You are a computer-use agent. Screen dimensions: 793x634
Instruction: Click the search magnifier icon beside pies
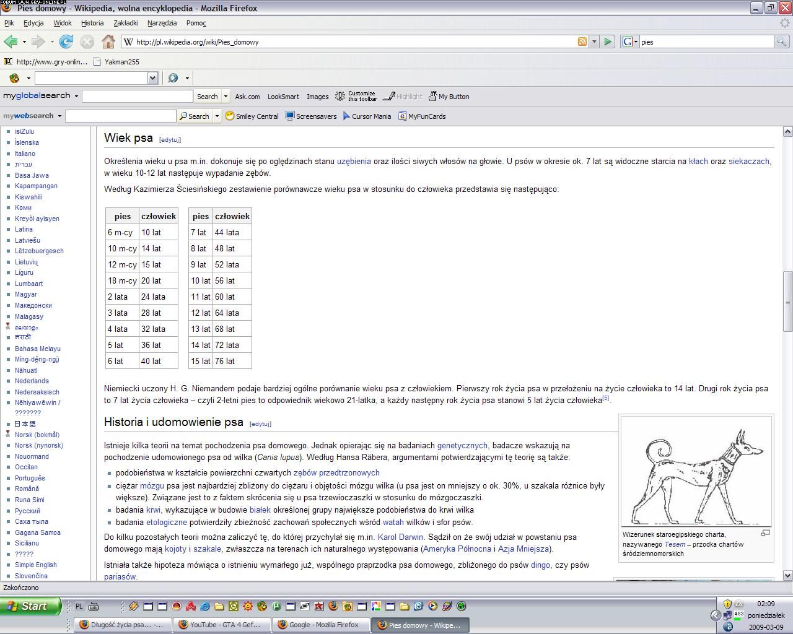point(782,41)
